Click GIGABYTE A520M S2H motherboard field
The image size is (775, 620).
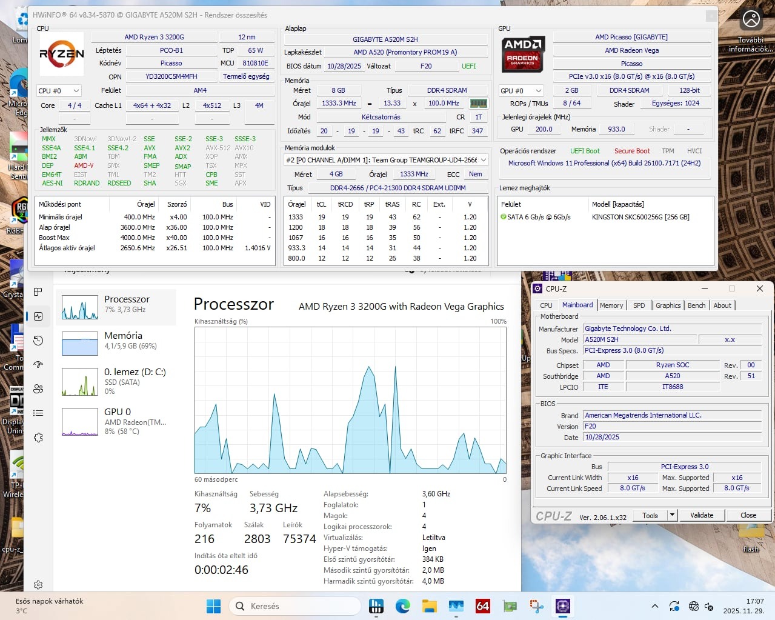pos(385,39)
